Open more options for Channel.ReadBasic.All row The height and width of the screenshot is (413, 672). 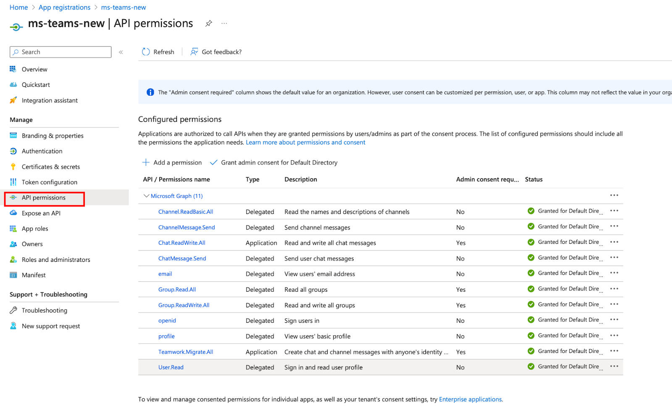click(x=614, y=211)
